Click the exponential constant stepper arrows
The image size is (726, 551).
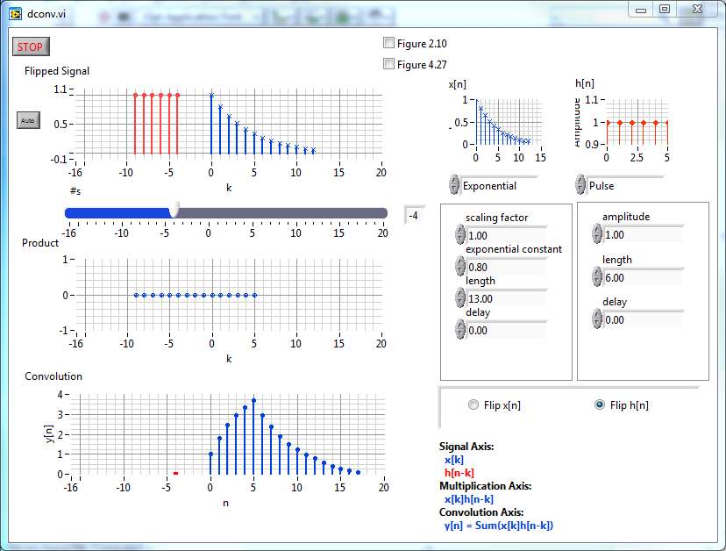pyautogui.click(x=460, y=266)
